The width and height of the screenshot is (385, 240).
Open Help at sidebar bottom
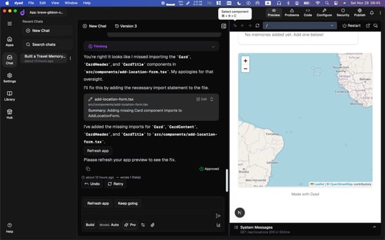(x=10, y=228)
